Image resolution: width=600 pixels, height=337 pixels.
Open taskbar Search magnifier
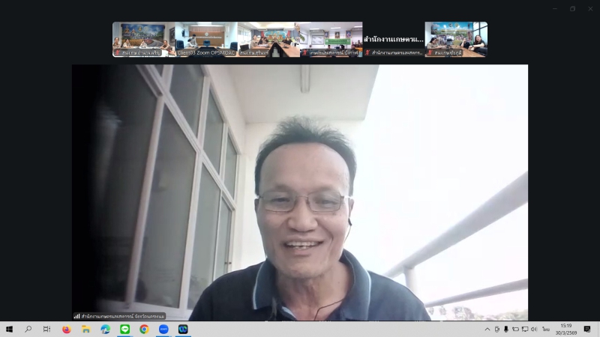[x=28, y=329]
